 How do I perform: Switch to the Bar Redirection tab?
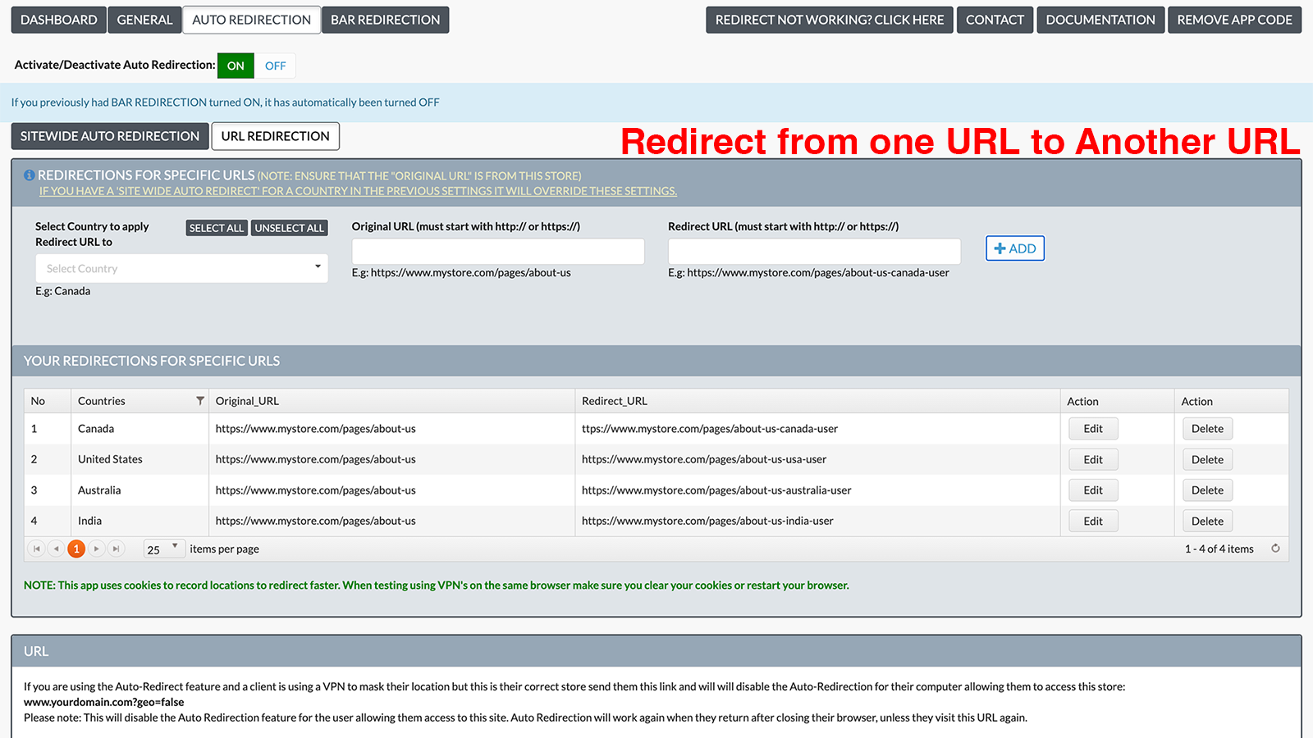[x=385, y=19]
